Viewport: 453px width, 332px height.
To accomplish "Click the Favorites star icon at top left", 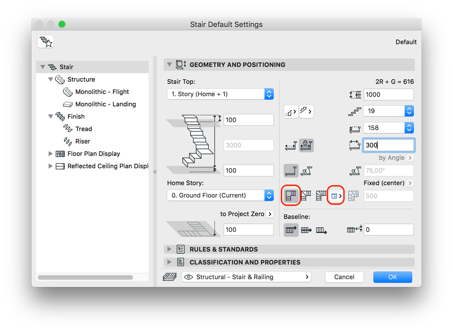I will (45, 42).
